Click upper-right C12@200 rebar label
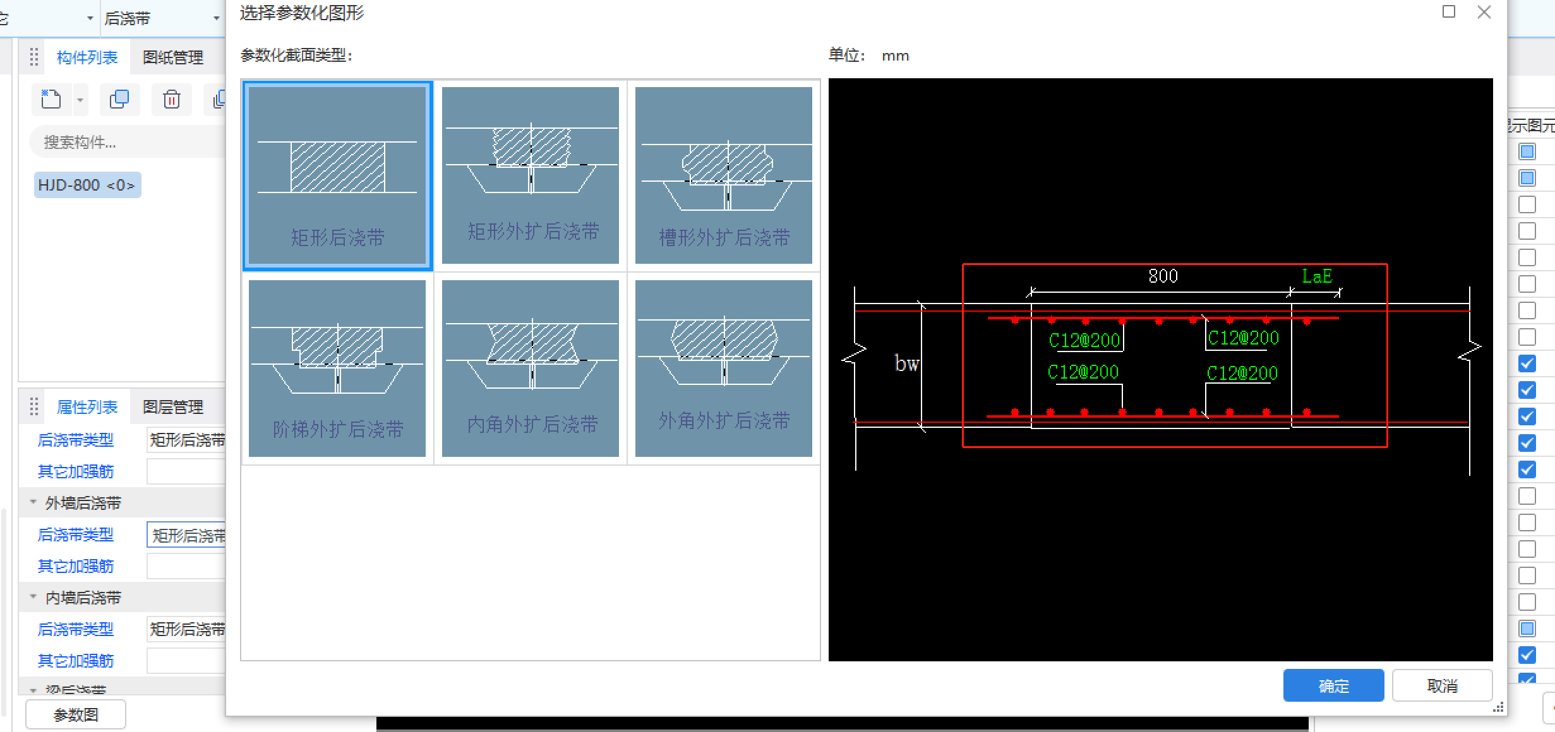The height and width of the screenshot is (732, 1555). (1243, 338)
